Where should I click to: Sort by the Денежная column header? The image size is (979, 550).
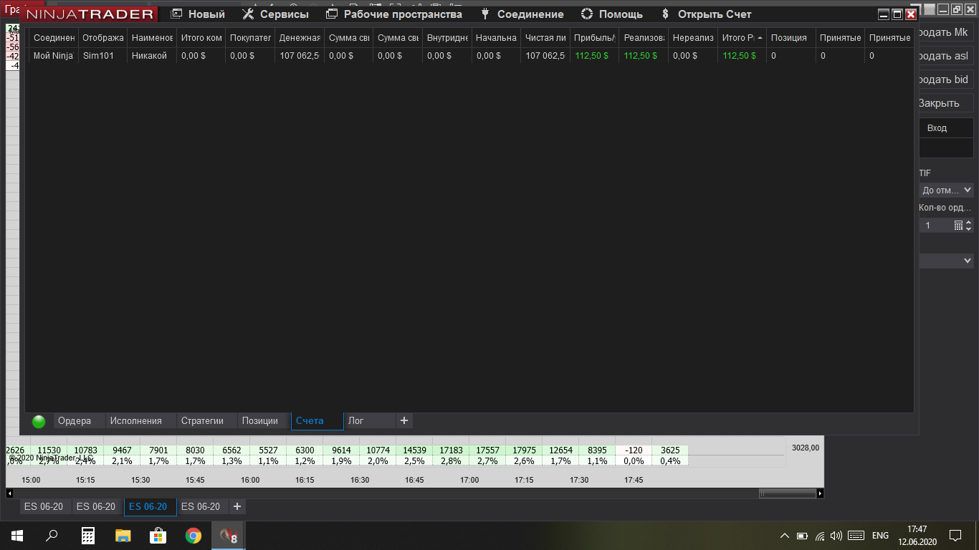click(x=300, y=37)
